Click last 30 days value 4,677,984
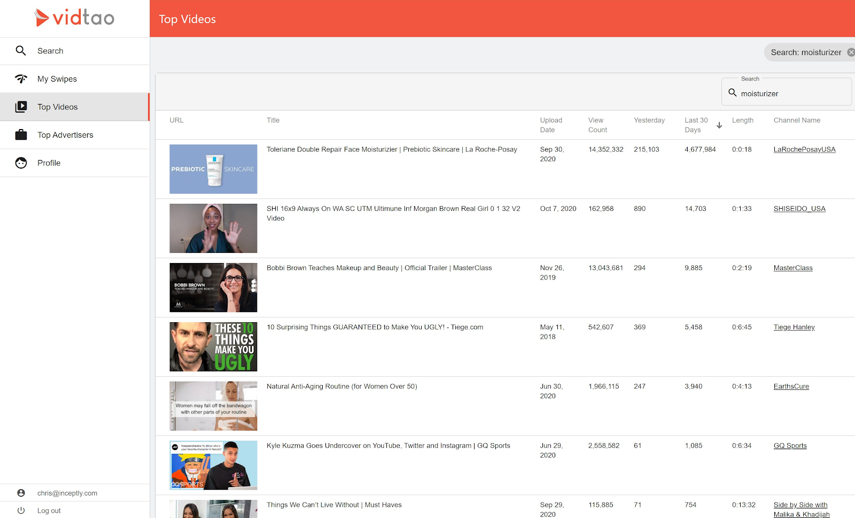This screenshot has height=518, width=855. point(700,149)
